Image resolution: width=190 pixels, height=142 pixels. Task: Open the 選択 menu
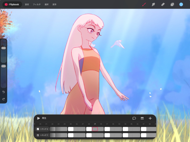[x=47, y=4]
